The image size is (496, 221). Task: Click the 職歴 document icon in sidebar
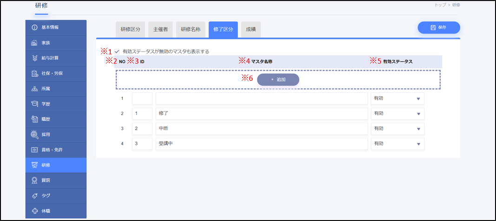point(34,119)
